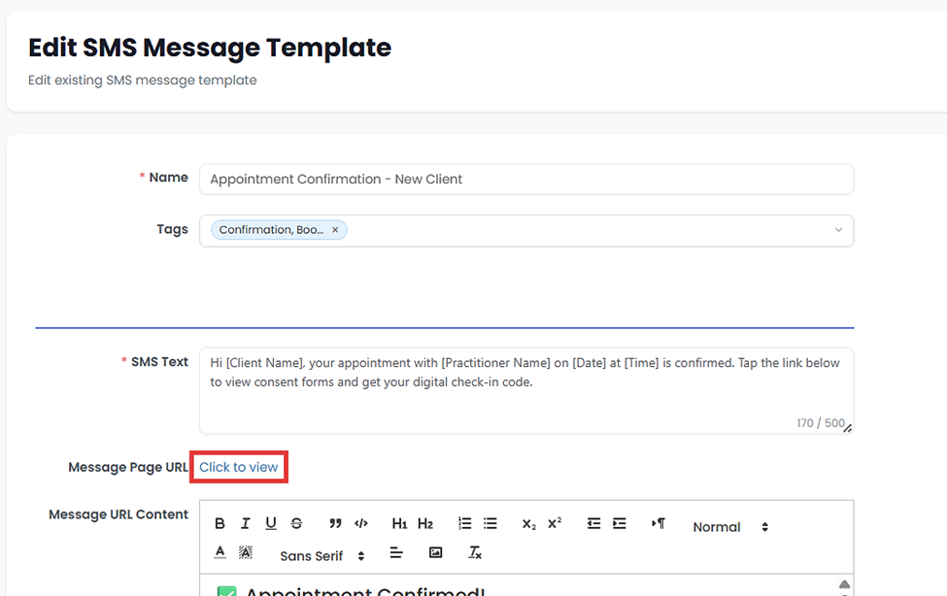Toggle underline formatting
The image size is (947, 596).
click(x=271, y=524)
